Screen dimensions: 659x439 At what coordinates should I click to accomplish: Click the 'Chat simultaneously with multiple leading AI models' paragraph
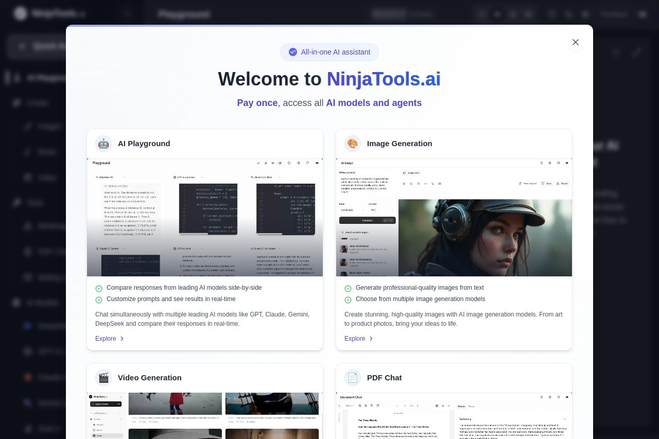click(x=202, y=319)
